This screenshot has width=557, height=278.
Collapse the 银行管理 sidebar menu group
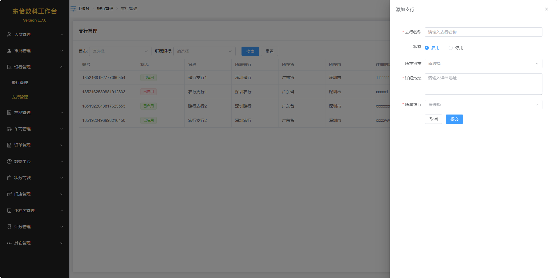(35, 67)
